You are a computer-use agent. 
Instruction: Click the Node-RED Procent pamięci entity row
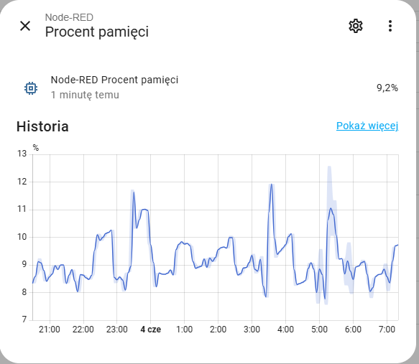[211, 88]
